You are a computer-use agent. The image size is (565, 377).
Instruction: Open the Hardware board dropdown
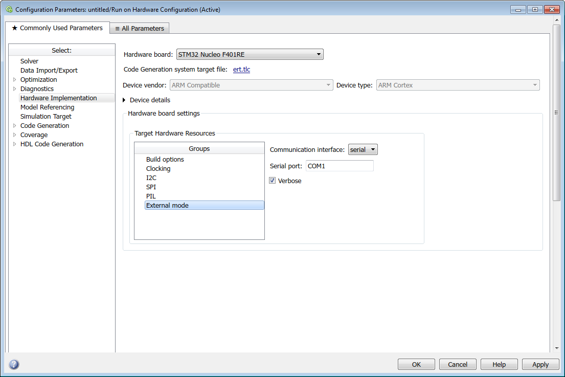pyautogui.click(x=250, y=54)
